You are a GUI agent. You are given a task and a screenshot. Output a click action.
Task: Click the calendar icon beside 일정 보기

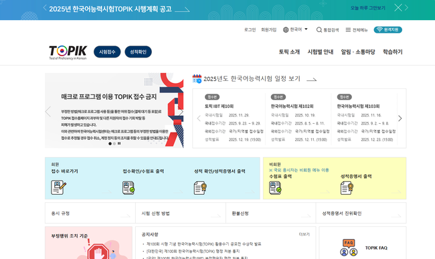click(197, 79)
